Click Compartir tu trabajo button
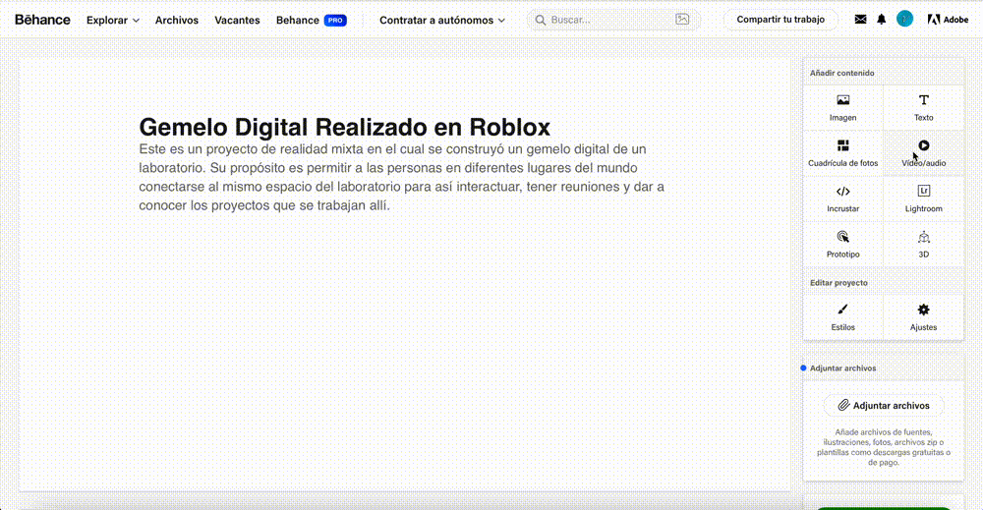983x510 pixels. click(x=781, y=20)
